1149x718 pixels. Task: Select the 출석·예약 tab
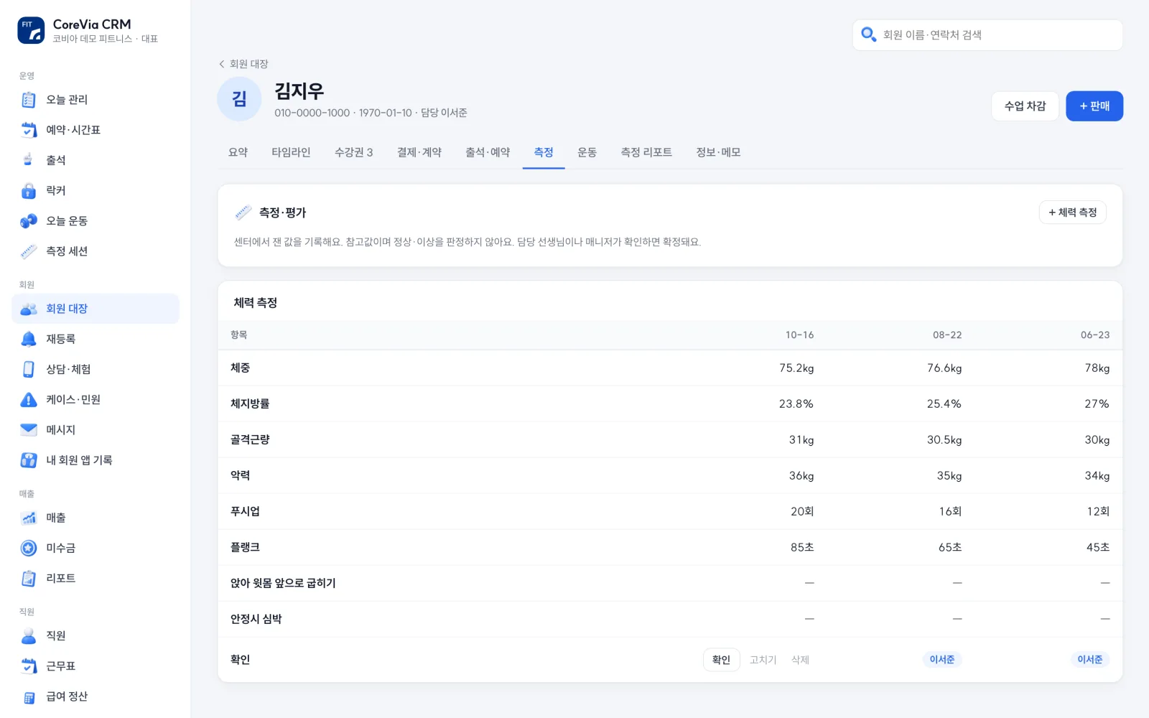coord(488,152)
